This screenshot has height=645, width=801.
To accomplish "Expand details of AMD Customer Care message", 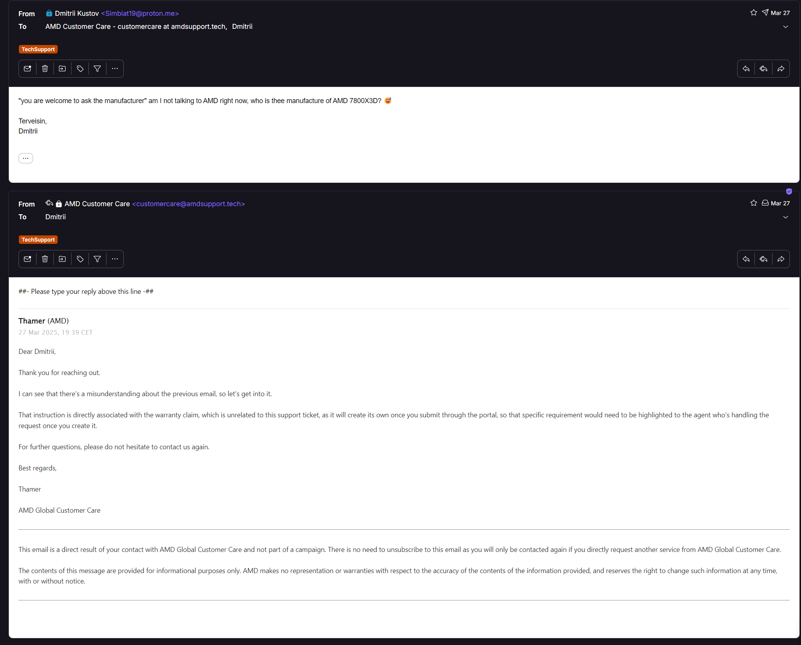I will point(785,217).
